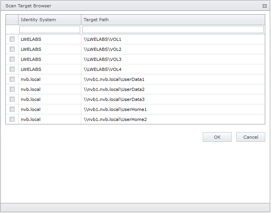
Task: Enable the \\LWELABS\VOL4 checkbox
Action: pos(12,69)
